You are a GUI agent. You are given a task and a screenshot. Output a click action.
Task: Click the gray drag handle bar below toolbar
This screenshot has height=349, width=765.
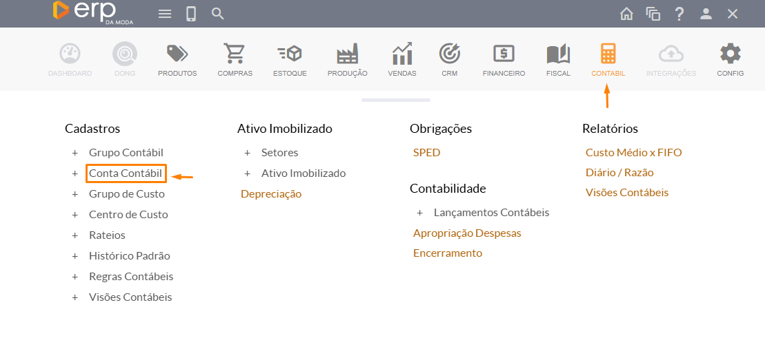(396, 100)
